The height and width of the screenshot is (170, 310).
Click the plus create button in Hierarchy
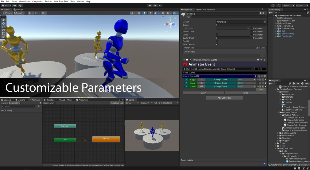click(270, 12)
